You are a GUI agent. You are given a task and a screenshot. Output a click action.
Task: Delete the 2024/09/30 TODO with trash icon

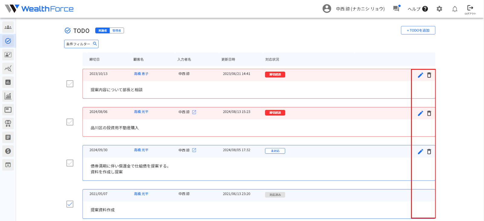click(x=429, y=152)
